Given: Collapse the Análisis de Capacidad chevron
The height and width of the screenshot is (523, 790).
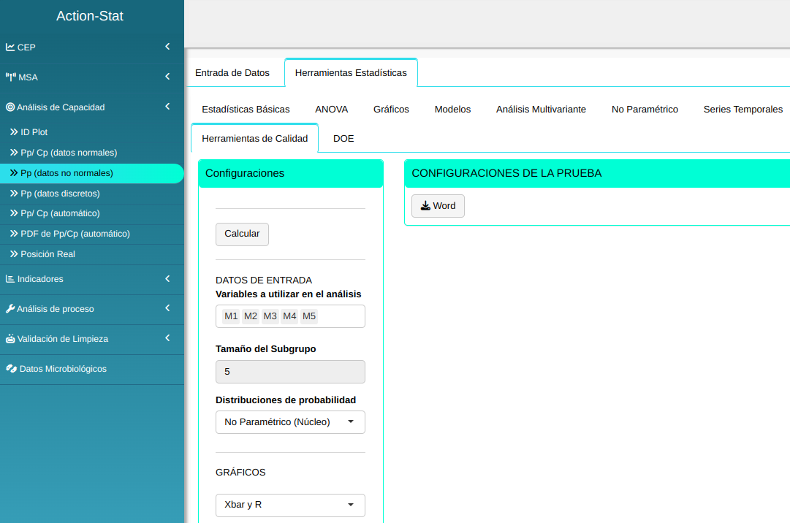Looking at the screenshot, I should [167, 107].
